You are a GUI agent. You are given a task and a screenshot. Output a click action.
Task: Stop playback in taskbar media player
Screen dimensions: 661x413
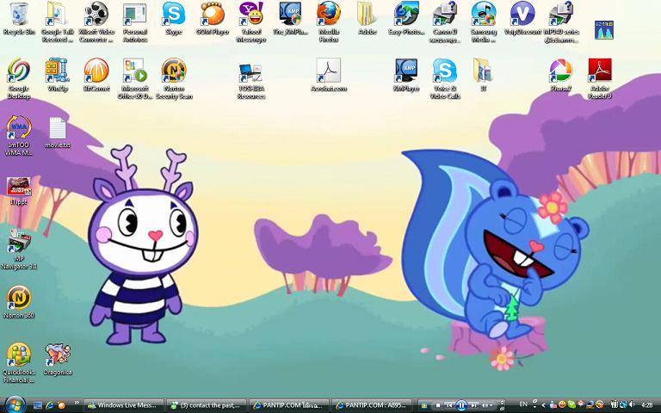(x=438, y=405)
